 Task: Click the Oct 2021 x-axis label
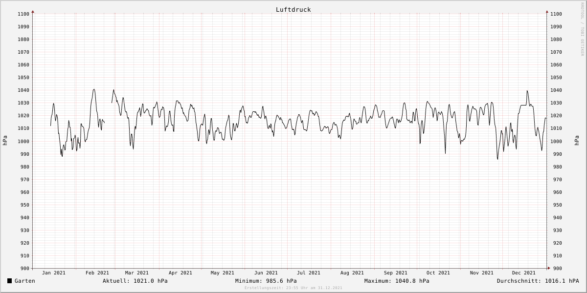438,273
